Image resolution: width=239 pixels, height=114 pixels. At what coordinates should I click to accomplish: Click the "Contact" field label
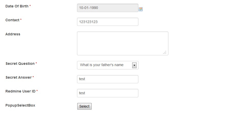12,20
